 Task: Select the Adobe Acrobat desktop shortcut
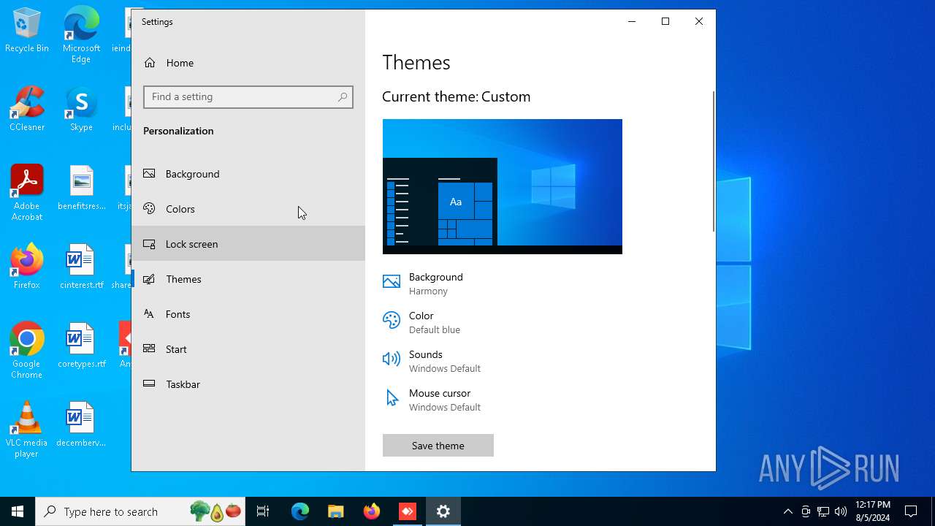point(27,193)
